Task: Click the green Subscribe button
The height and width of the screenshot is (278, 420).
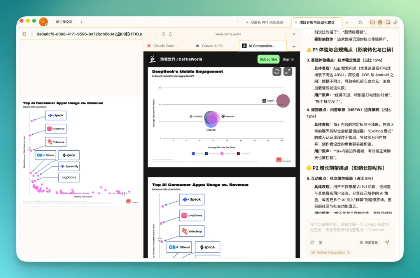Action: coord(268,59)
